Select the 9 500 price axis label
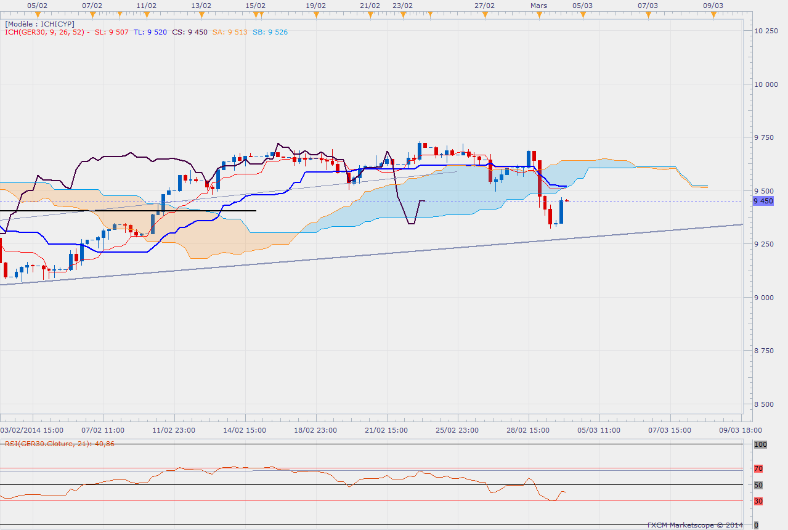Screen dimensions: 788x530 (x=765, y=190)
